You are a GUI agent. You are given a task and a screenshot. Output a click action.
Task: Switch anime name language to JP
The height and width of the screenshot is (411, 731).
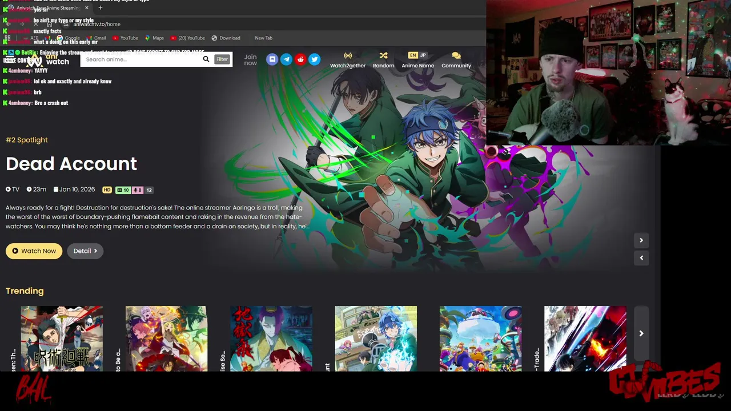coord(423,55)
